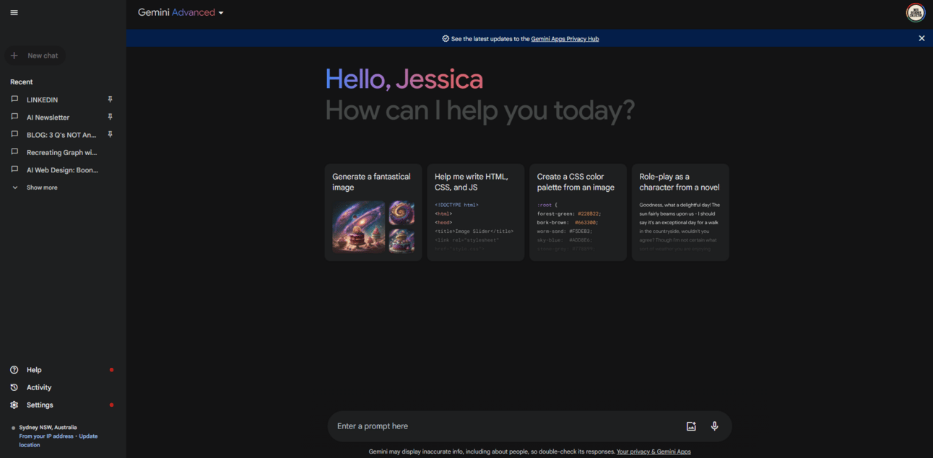This screenshot has width=933, height=458.
Task: Select Role-play as a character card
Action: point(680,212)
